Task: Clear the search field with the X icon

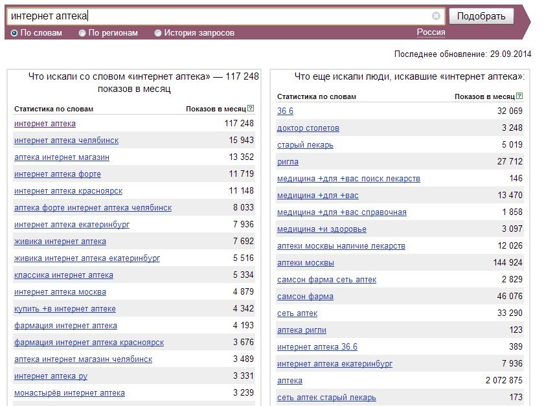Action: point(436,16)
